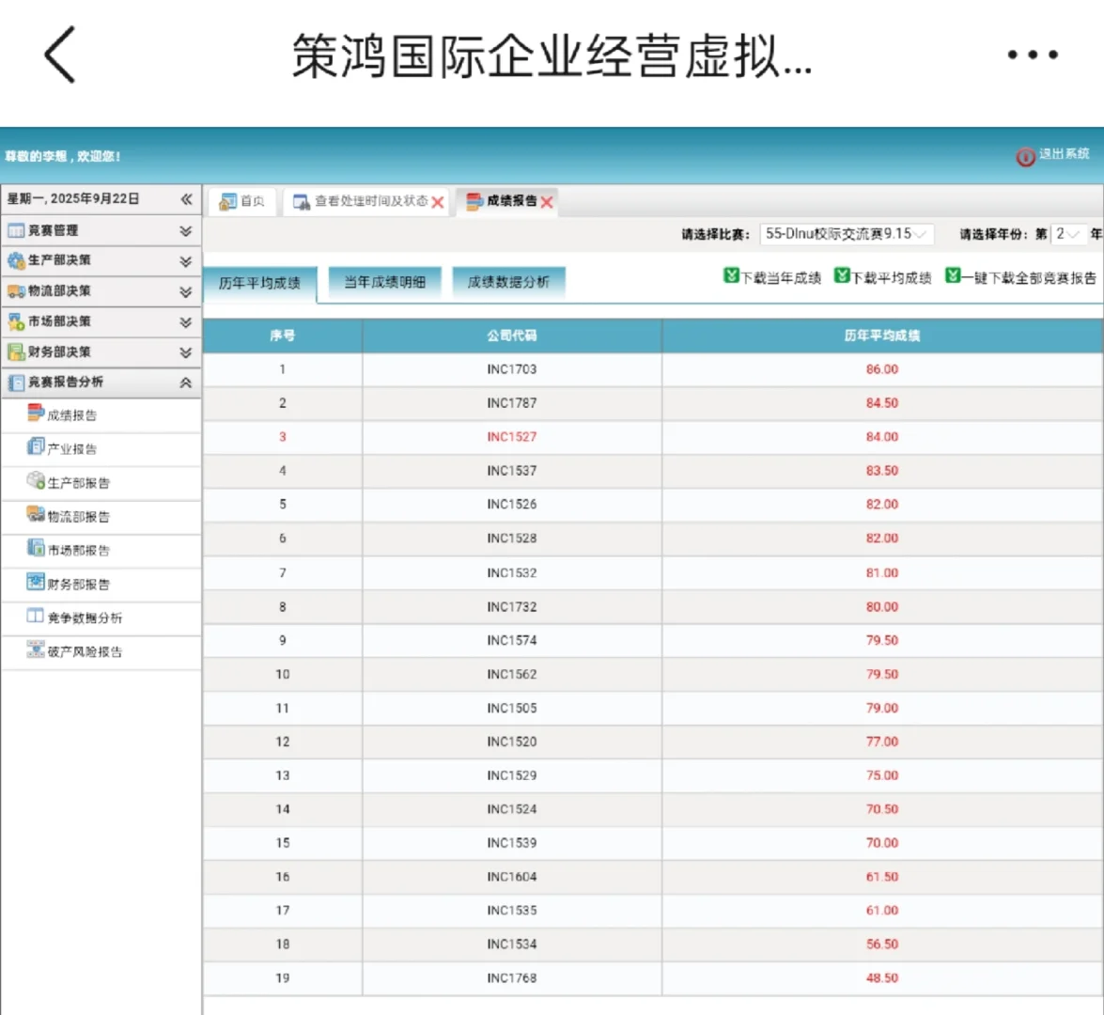Image resolution: width=1104 pixels, height=1015 pixels.
Task: Click the 破产风险报告 sidebar icon
Action: point(35,648)
